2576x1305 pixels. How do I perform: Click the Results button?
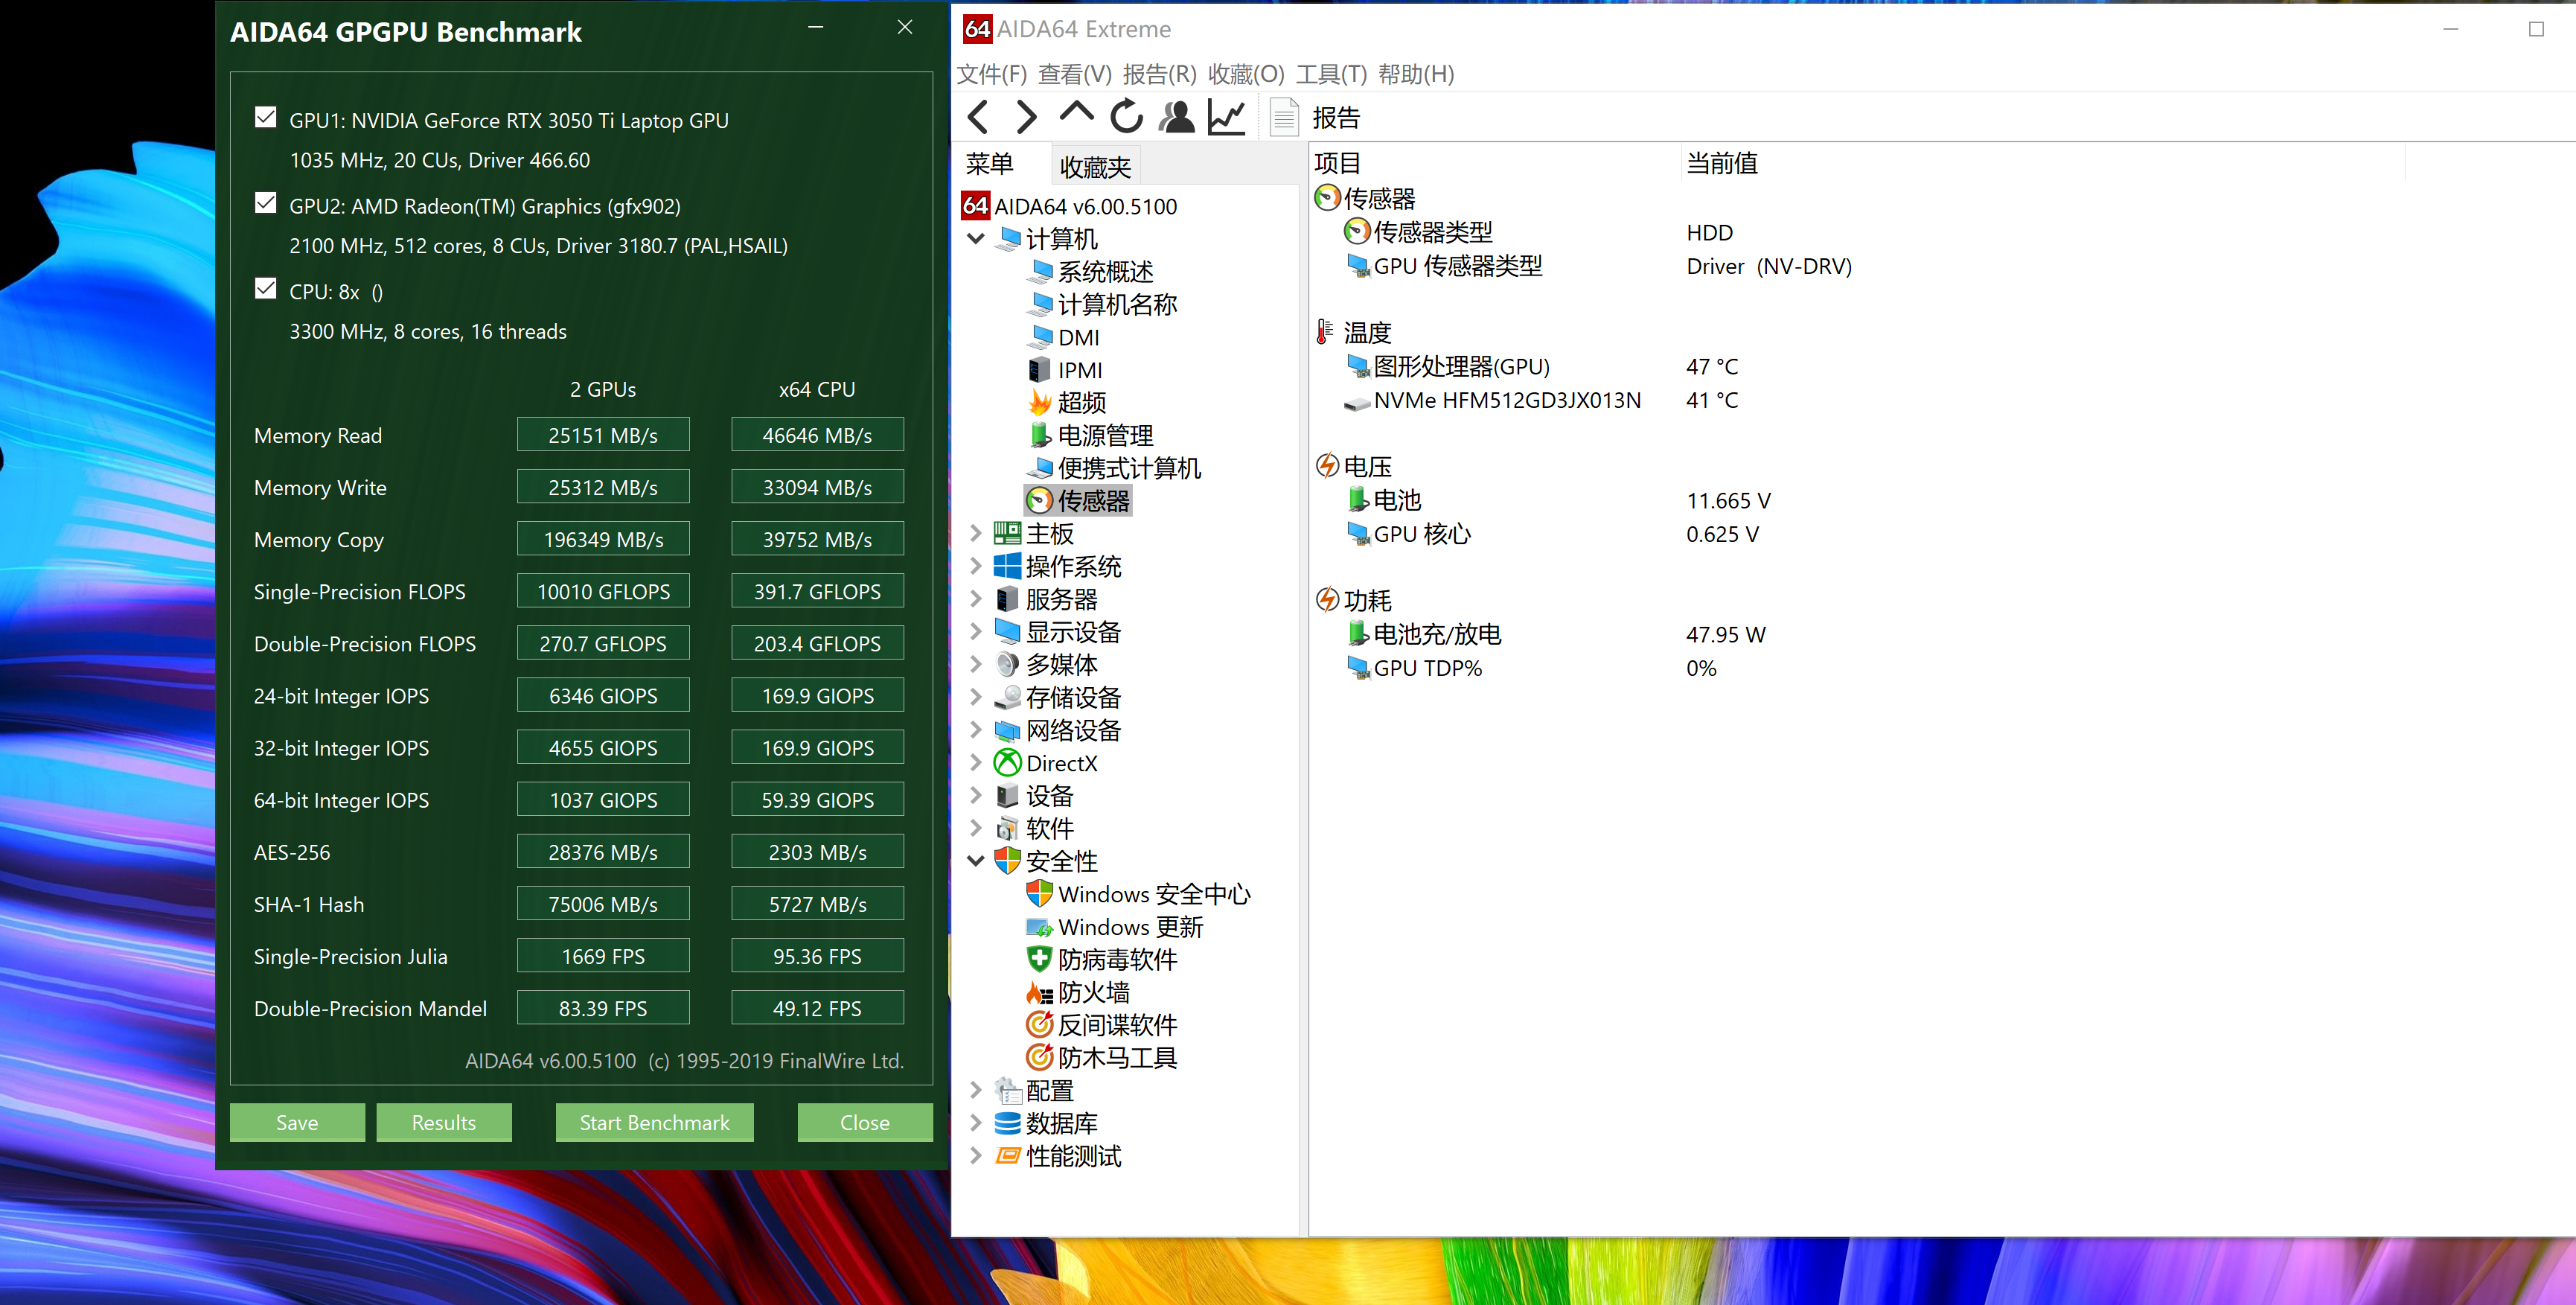(x=444, y=1123)
